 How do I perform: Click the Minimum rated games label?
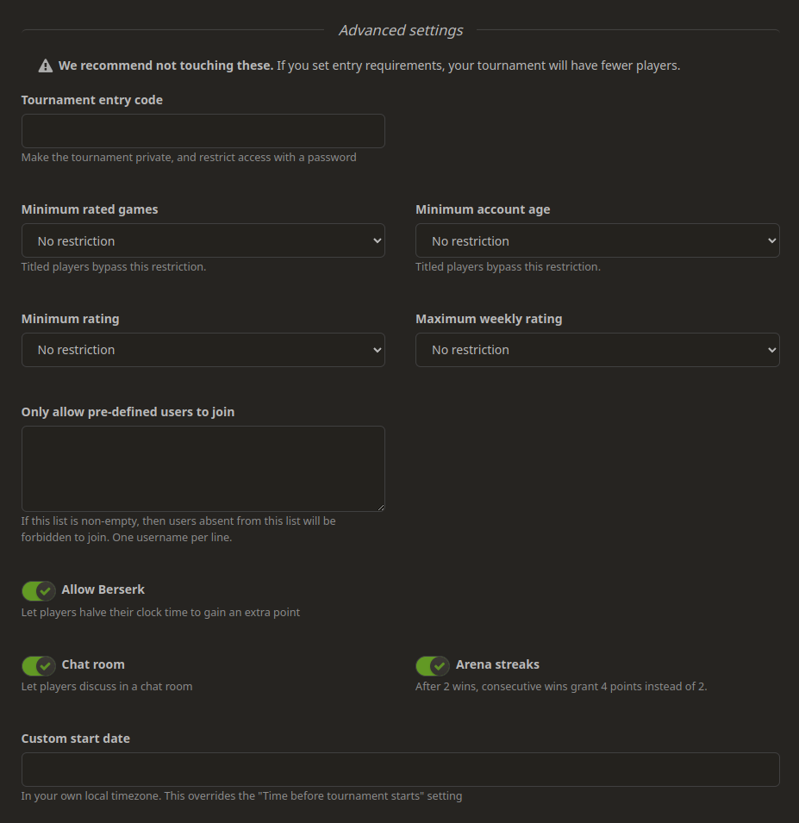(90, 209)
